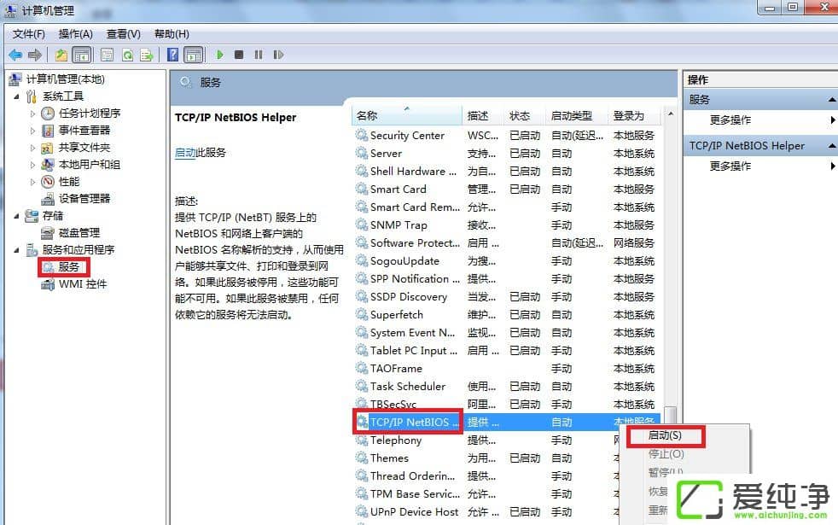This screenshot has width=838, height=525.
Task: Click the Up one level folder icon
Action: pos(61,55)
